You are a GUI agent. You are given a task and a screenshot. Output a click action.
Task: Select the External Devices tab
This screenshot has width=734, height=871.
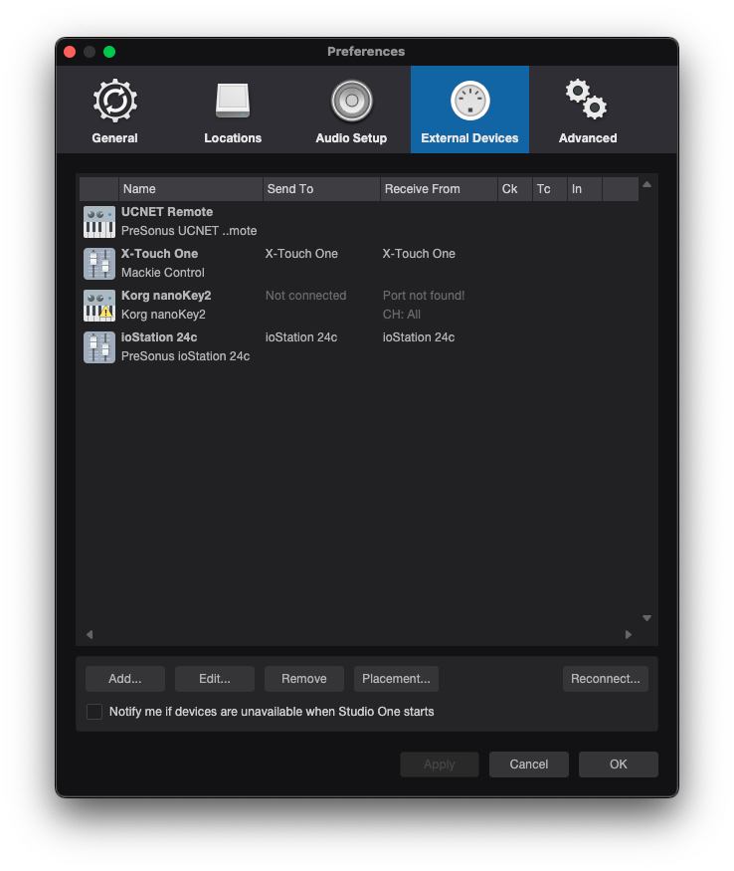point(469,109)
